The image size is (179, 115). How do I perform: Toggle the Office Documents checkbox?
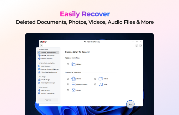pos(68,84)
